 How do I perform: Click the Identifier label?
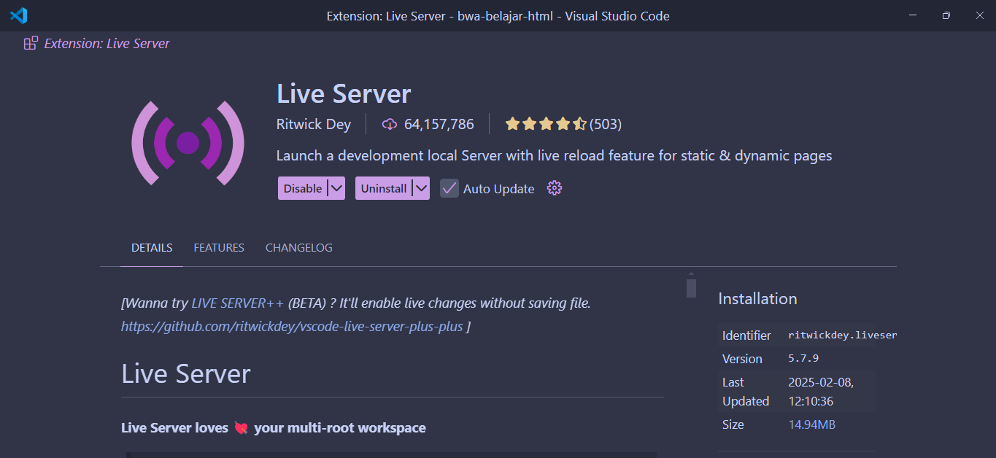pos(746,335)
